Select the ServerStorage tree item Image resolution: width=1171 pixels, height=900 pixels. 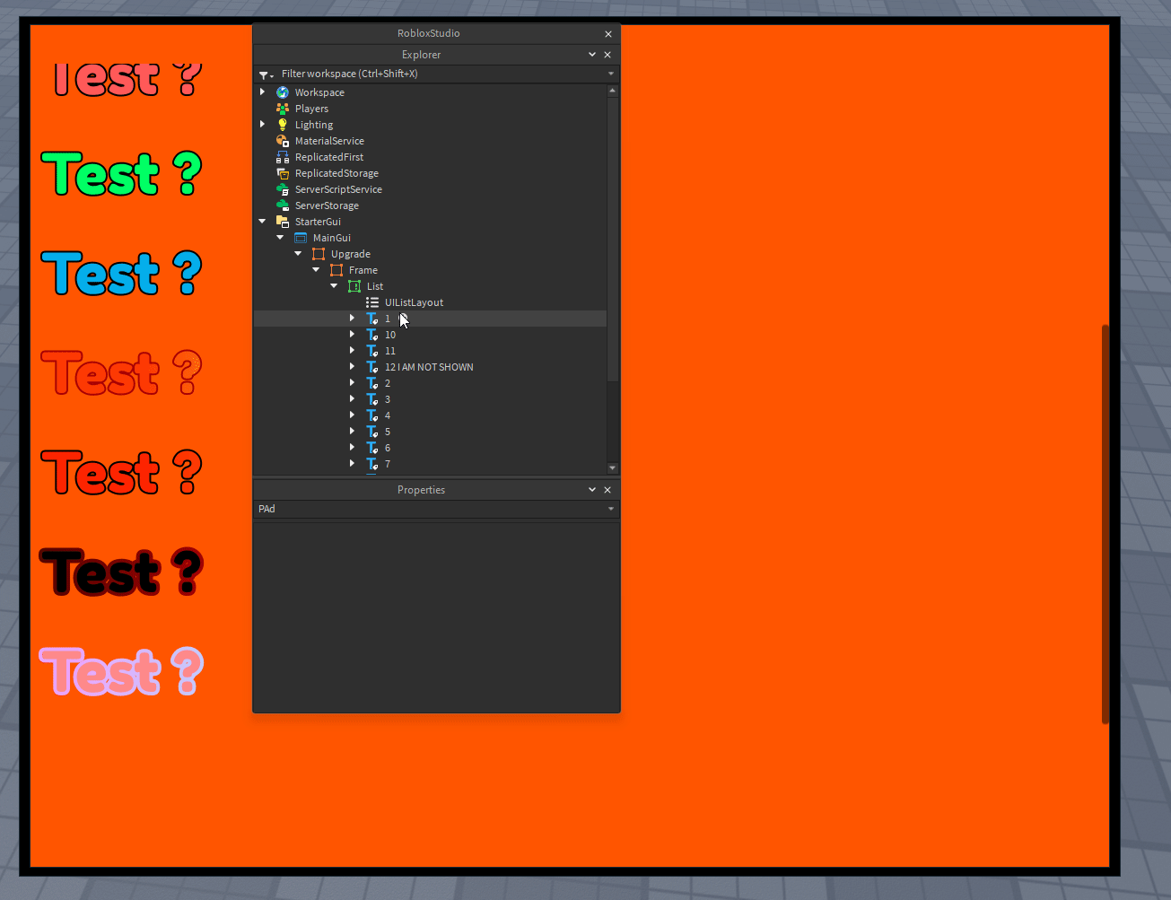[x=327, y=205]
